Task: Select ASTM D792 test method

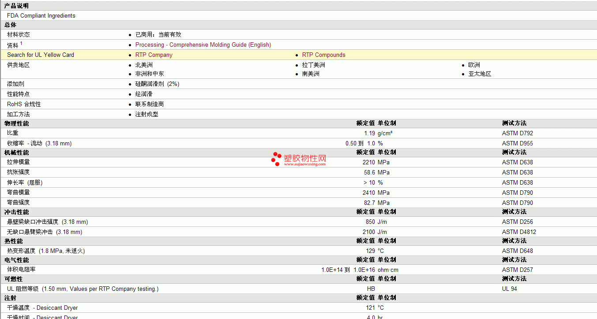Action: tap(517, 134)
